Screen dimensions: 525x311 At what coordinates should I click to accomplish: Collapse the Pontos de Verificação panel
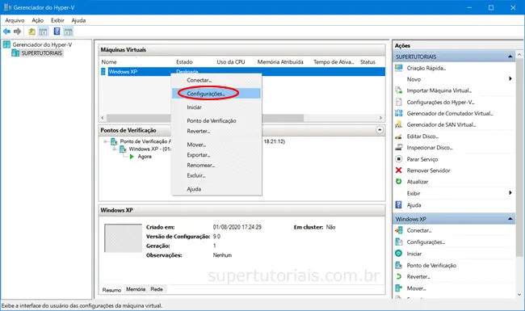(x=380, y=130)
